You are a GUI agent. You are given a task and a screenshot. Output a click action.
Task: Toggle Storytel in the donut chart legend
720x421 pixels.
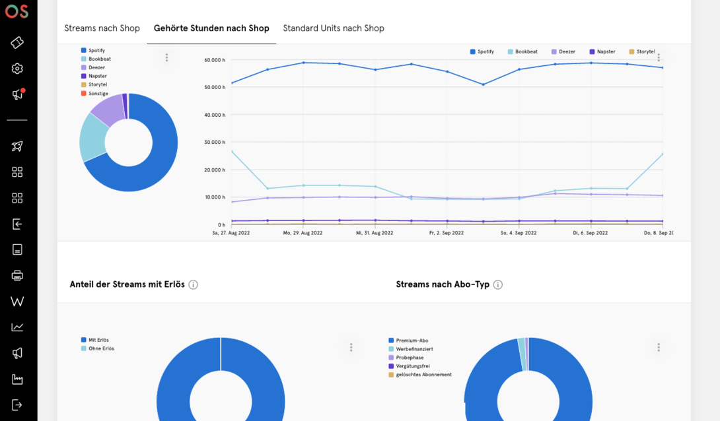[94, 84]
